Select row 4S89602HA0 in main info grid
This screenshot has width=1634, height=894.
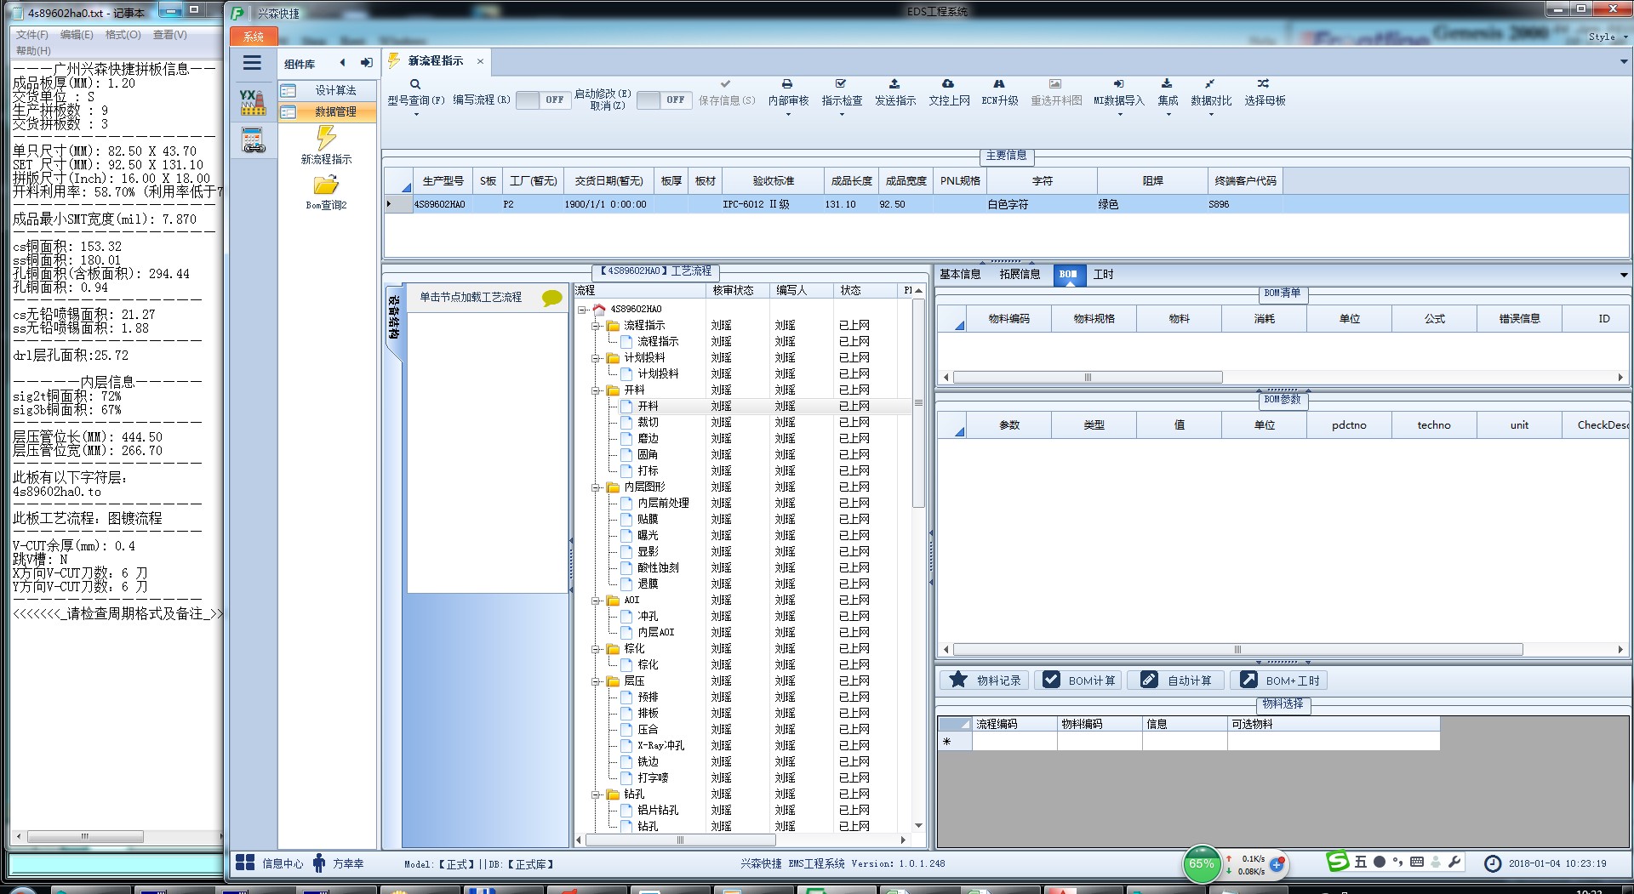tap(1008, 204)
